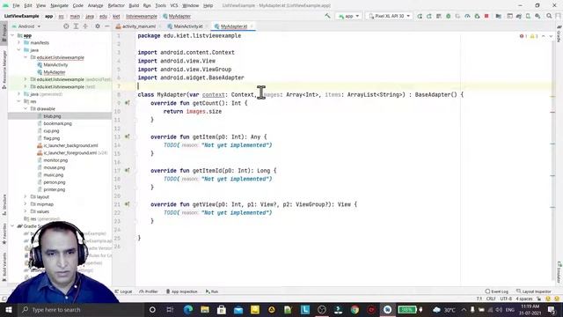Click Select Opened File target icon
This screenshot has width=563, height=317.
click(66, 26)
